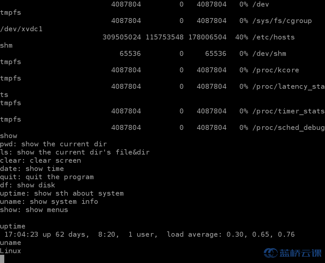Click the Lanqiao cloud logo icon
325x263 pixels.
click(x=270, y=253)
